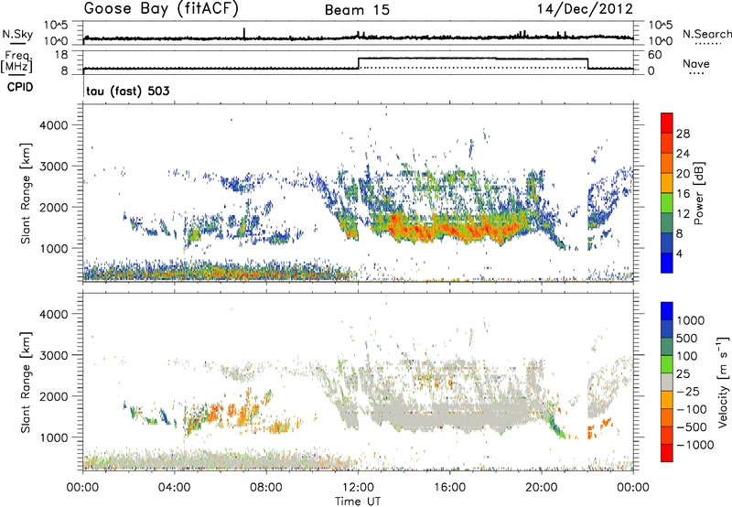Click the "−100" label on the Velocity colorbar
This screenshot has width=732, height=507.
(x=692, y=409)
